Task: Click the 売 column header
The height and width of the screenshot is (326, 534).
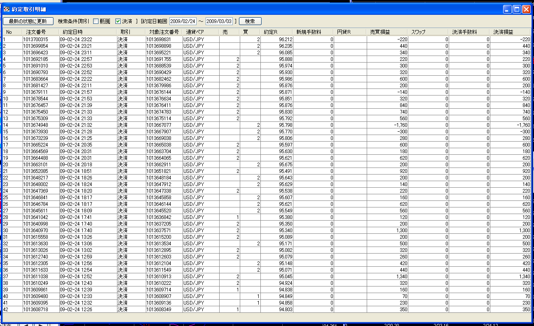Action: (230, 32)
